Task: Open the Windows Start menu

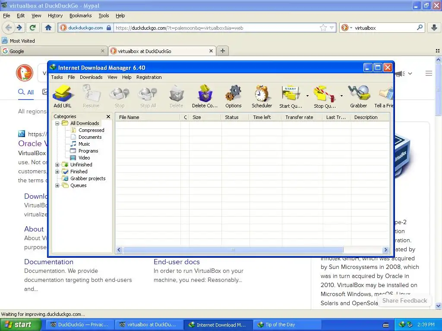Action: [21, 325]
